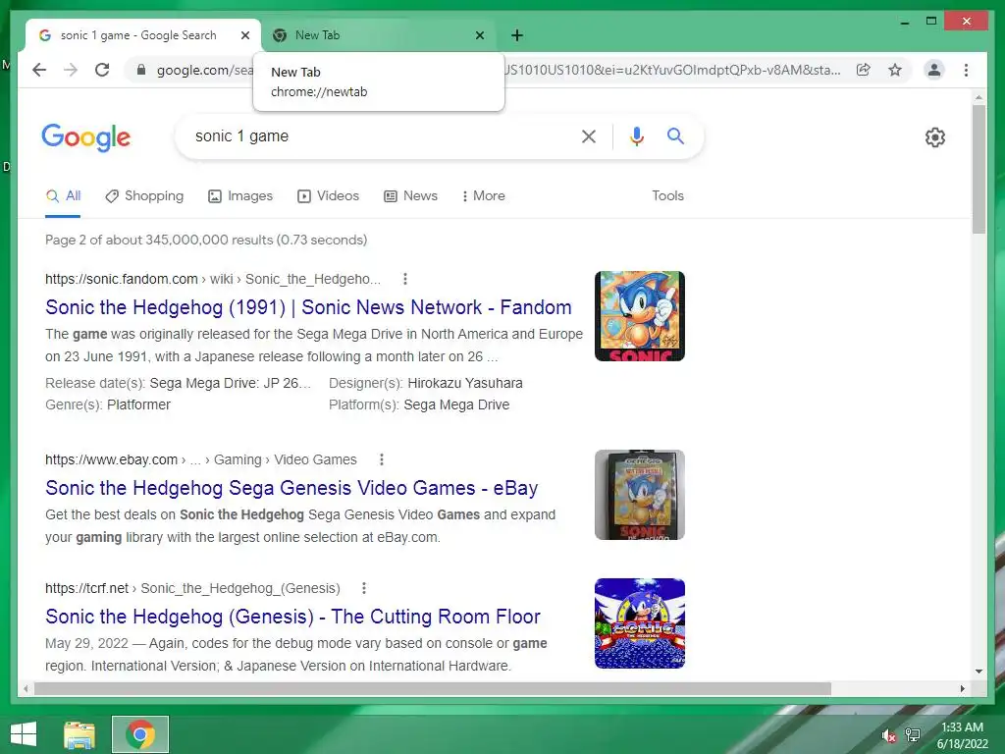Click the browser forward arrow
1005x754 pixels.
tap(71, 70)
